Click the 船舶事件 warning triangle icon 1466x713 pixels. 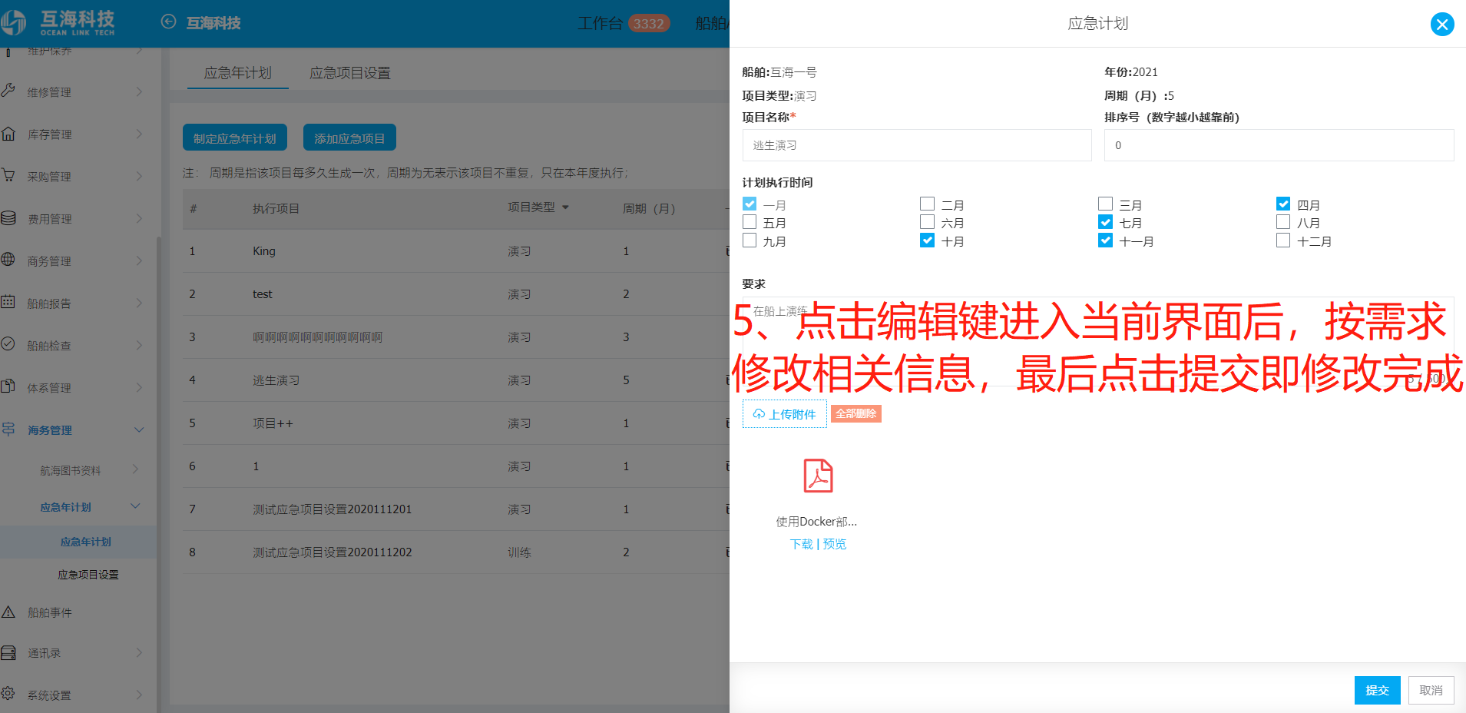pyautogui.click(x=8, y=612)
